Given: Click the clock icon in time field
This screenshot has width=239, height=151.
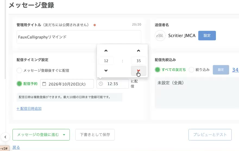Looking at the screenshot, I should [101, 84].
